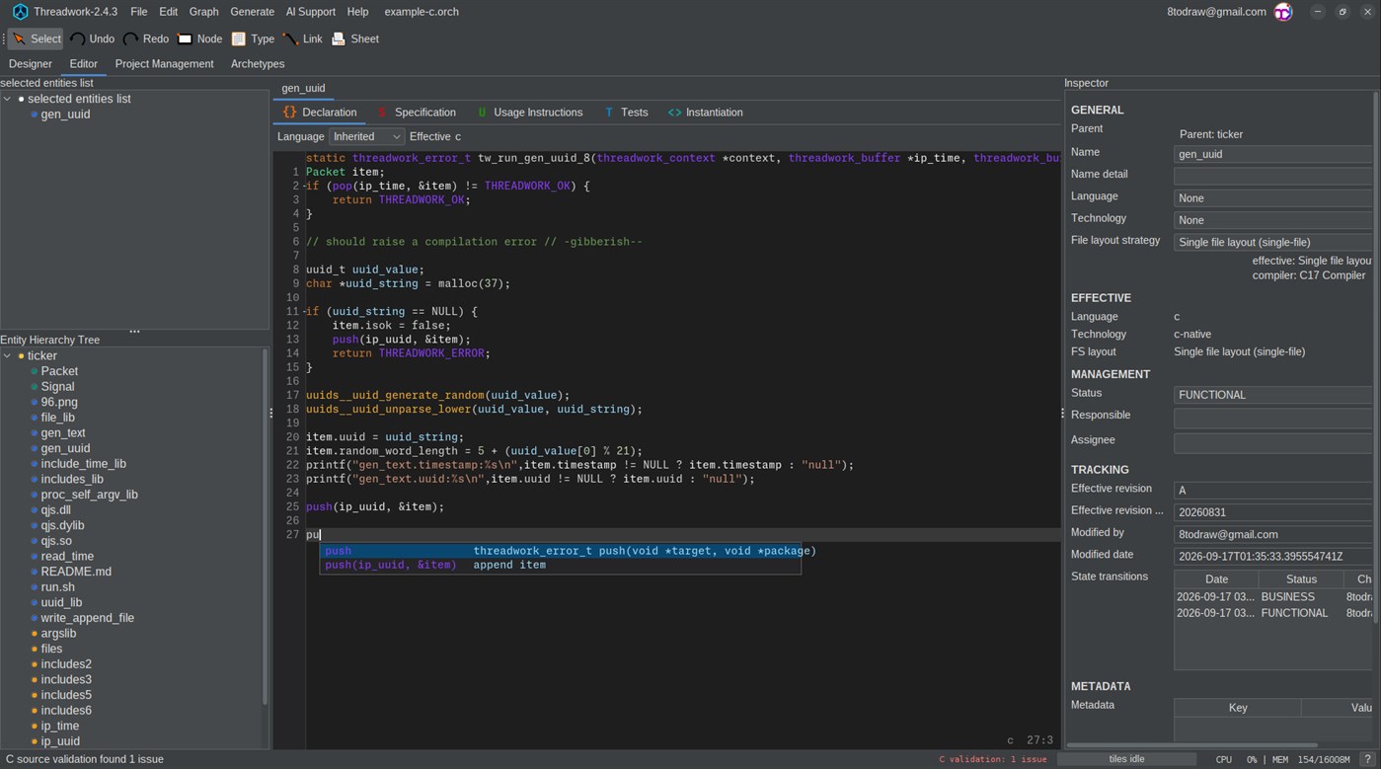Select write_append_file in the hierarchy tree

coord(88,618)
